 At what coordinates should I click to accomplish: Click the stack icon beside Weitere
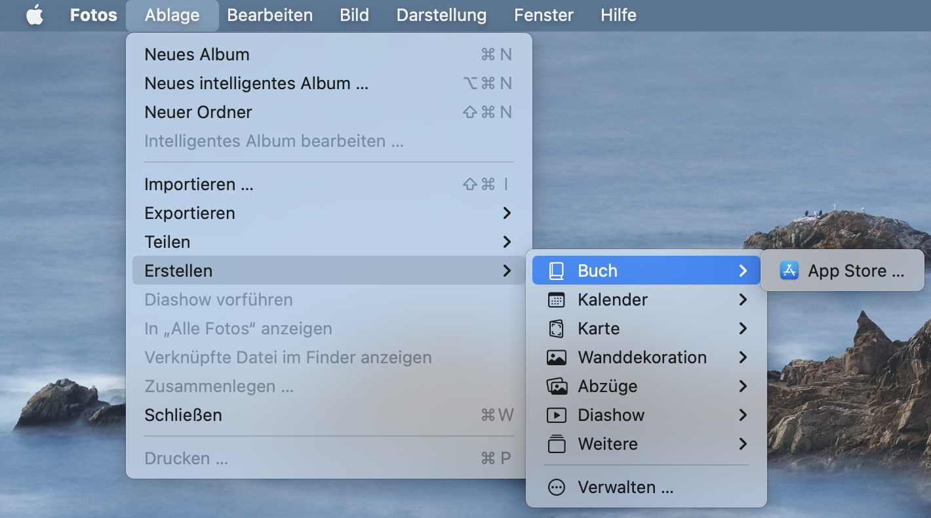556,444
